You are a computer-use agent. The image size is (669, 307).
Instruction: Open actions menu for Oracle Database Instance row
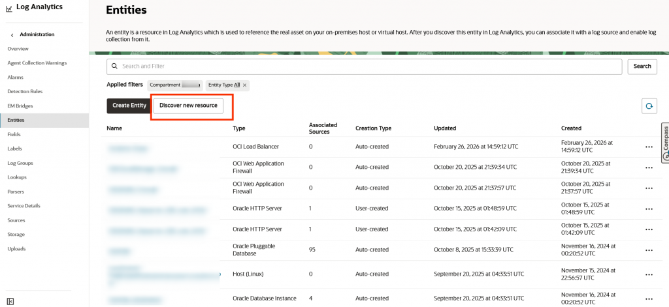(x=649, y=299)
